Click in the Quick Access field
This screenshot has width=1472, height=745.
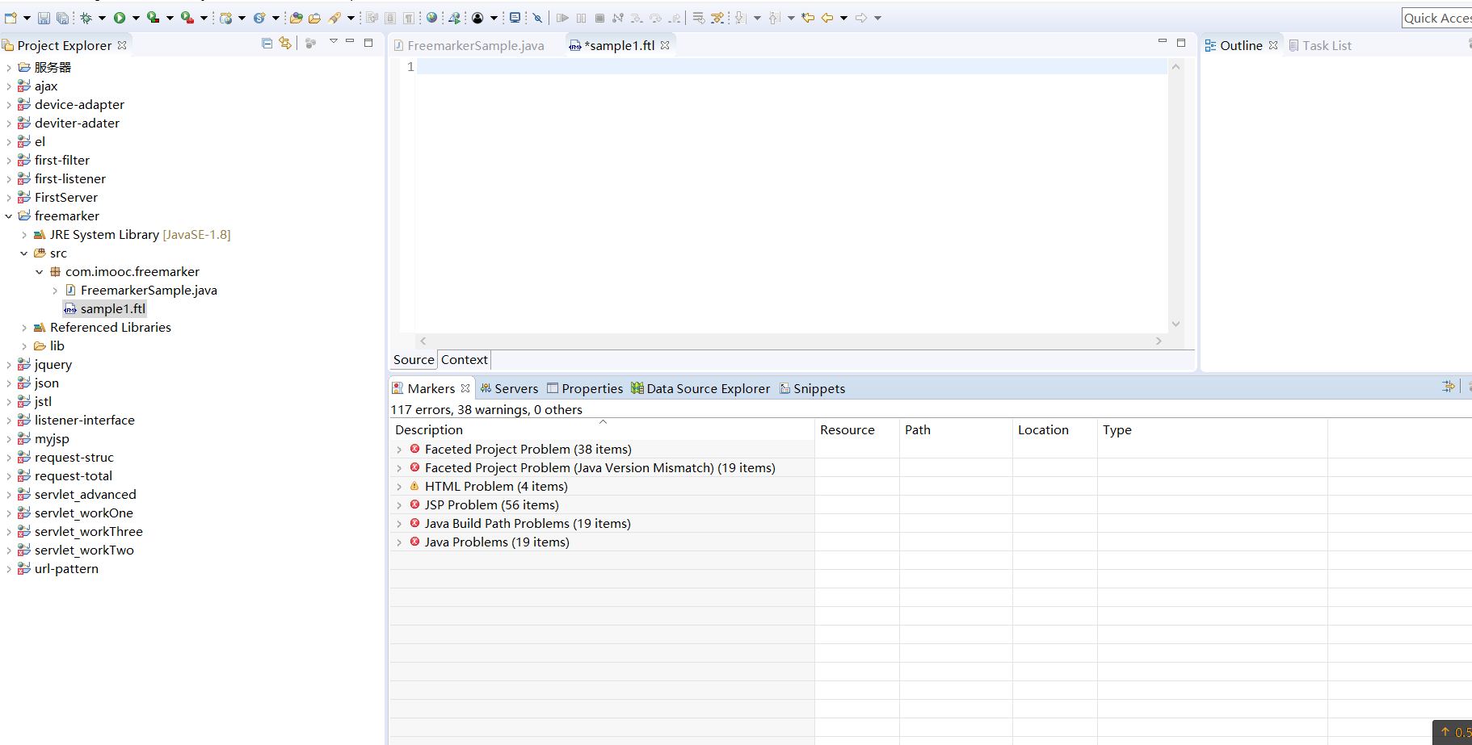(x=1436, y=18)
